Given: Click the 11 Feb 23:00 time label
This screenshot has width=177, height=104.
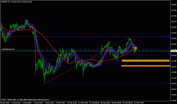Looking at the screenshot, I should [x=83, y=103].
